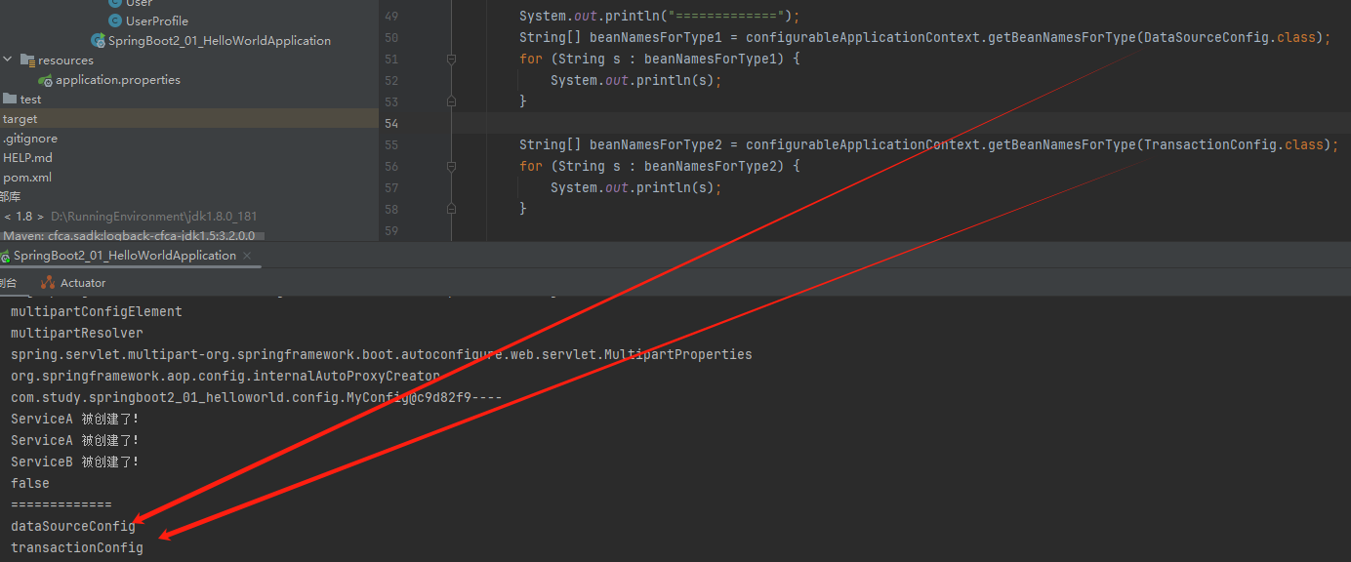Click console line internalAutoProxyCreator
The image size is (1351, 562).
coord(225,376)
